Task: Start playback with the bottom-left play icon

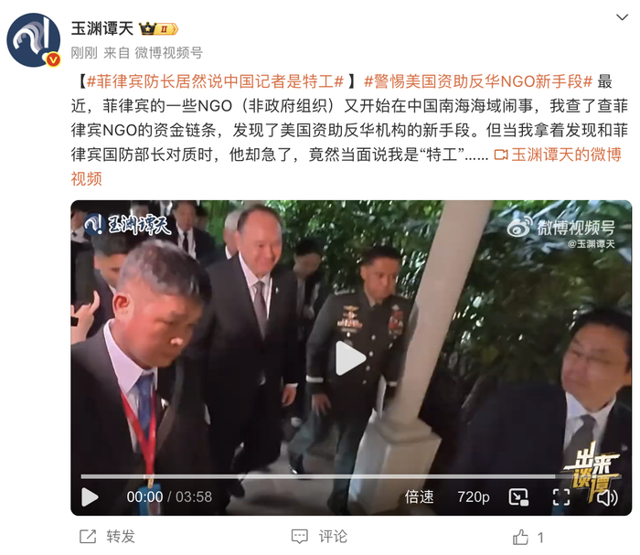Action: [x=90, y=496]
